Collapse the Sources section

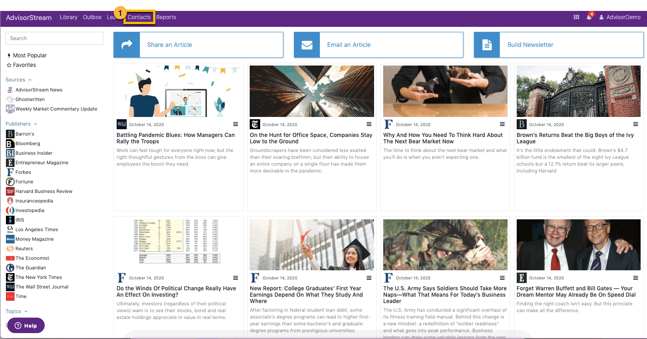click(19, 80)
